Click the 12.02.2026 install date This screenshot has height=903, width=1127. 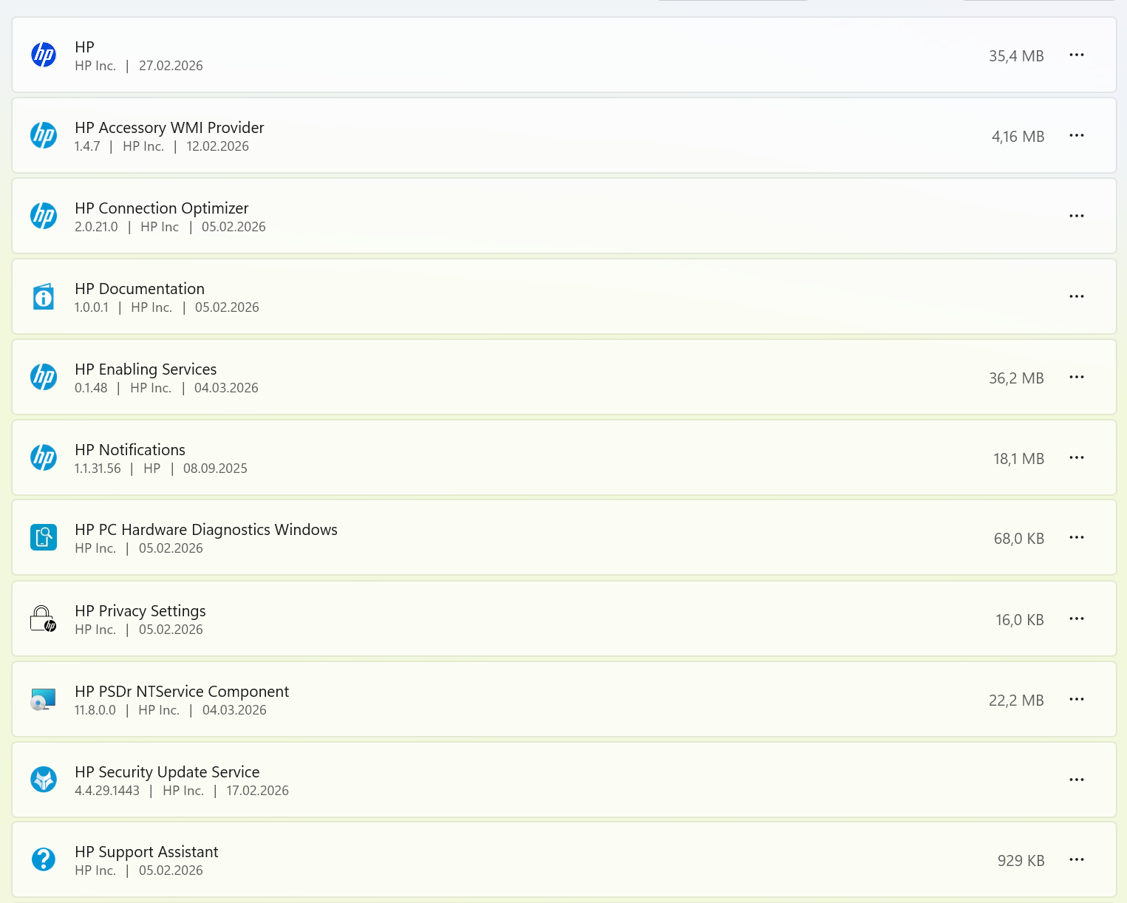click(217, 146)
